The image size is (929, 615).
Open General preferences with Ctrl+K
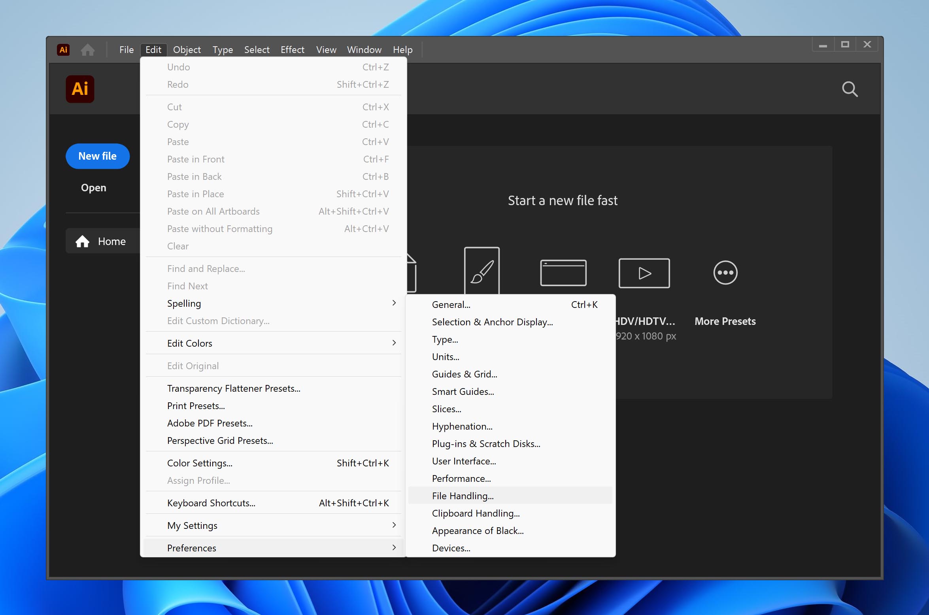click(x=451, y=304)
